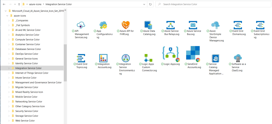This screenshot has height=124, width=272.
Task: Open the address bar history dropdown
Action: point(144,4)
